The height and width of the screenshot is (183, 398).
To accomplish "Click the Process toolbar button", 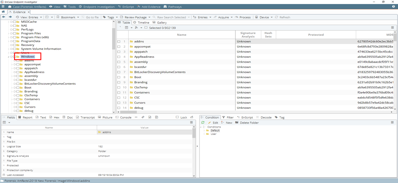I will (x=242, y=17).
